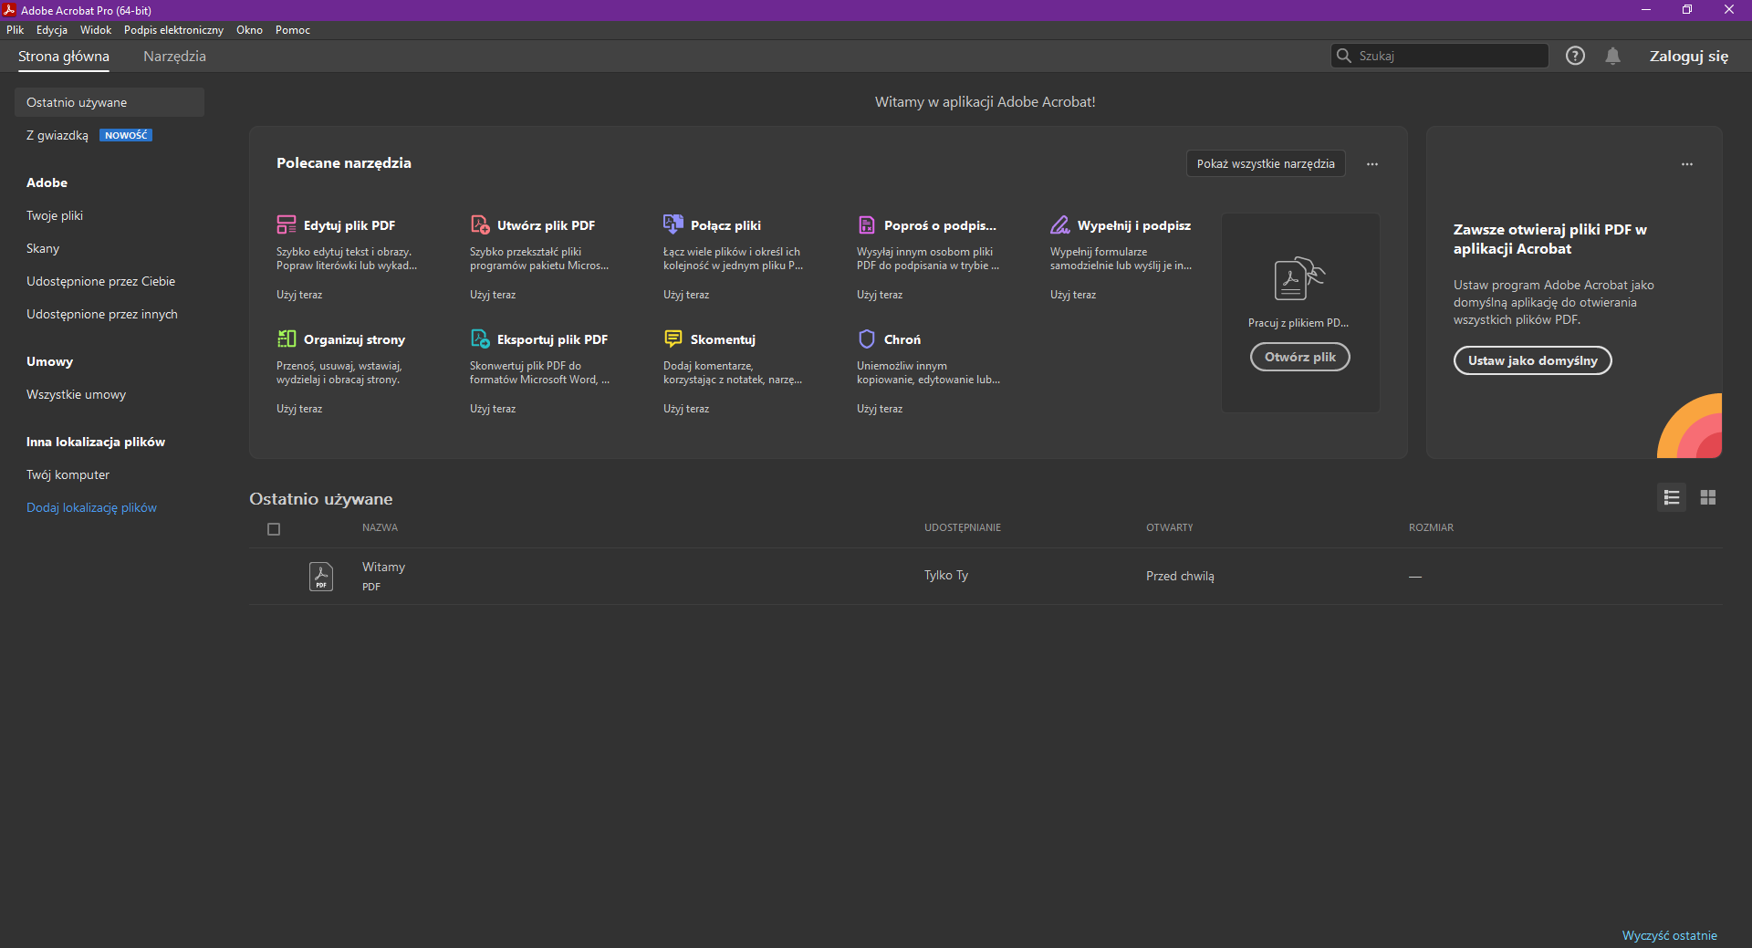Image resolution: width=1752 pixels, height=948 pixels.
Task: Open Skany in the sidebar
Action: tap(43, 248)
